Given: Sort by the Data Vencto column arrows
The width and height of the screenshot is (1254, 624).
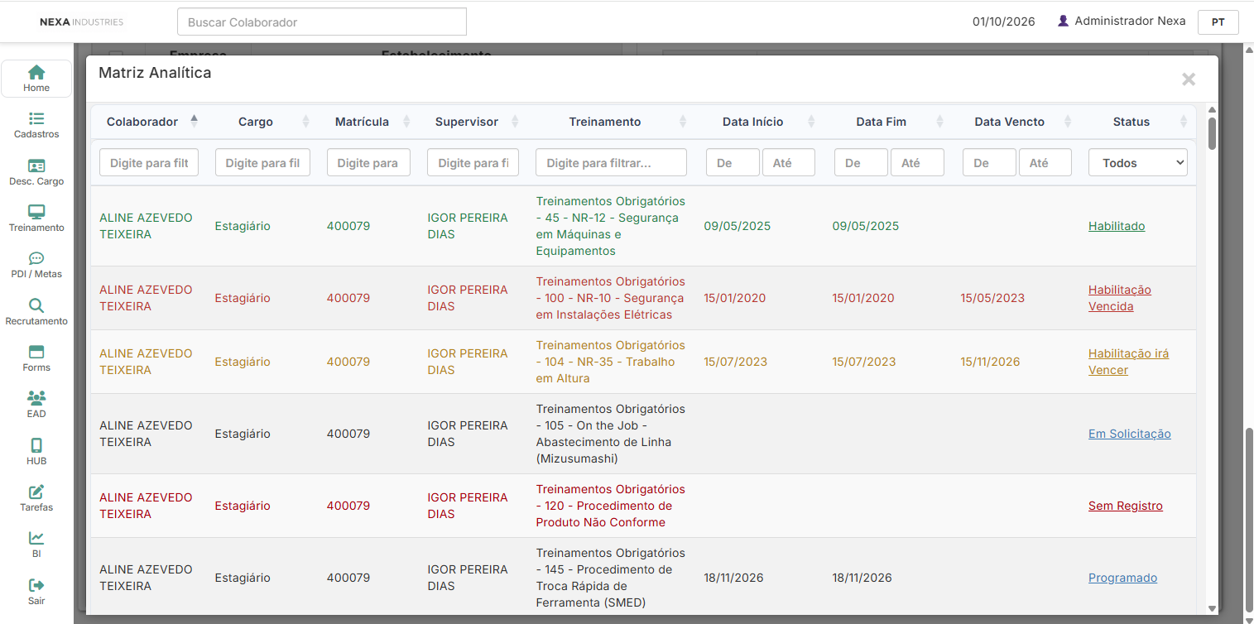Looking at the screenshot, I should point(1068,122).
